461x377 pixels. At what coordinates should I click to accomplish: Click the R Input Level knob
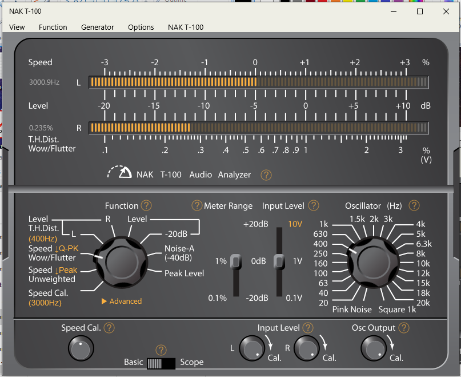pyautogui.click(x=307, y=348)
